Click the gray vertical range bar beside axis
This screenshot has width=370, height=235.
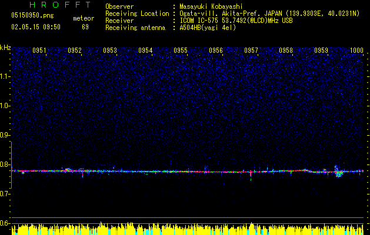[12, 164]
